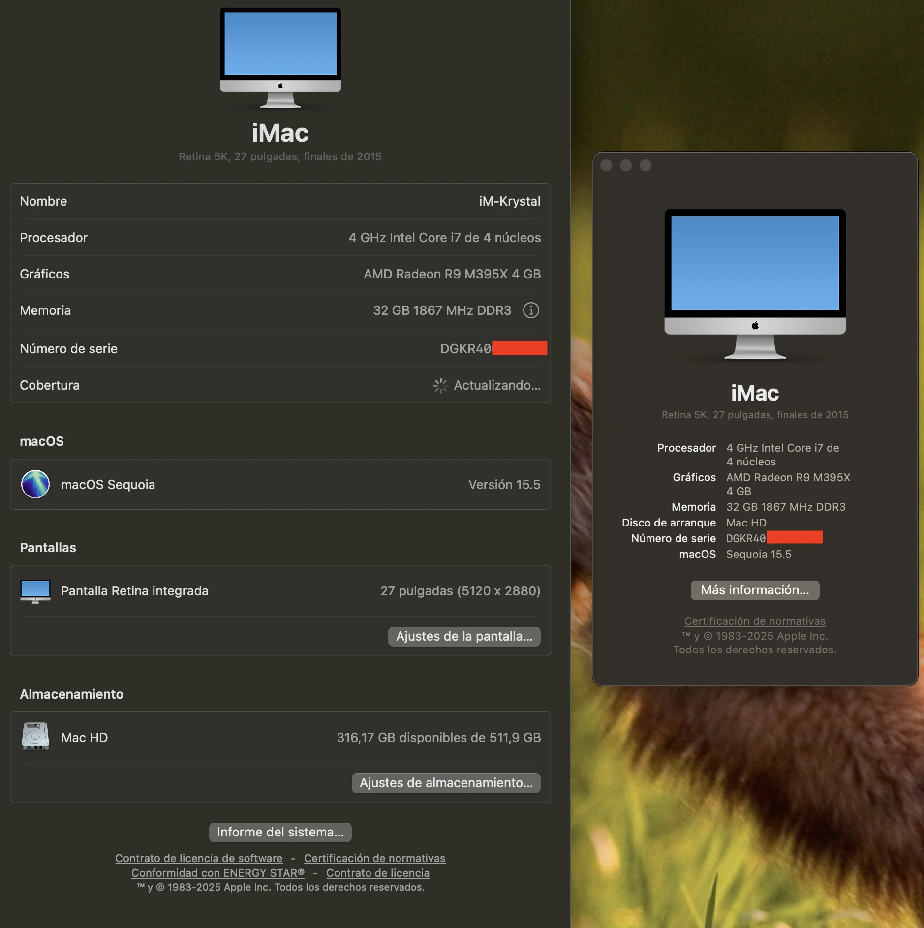Click 316,17 GB disponibles de 511,9 GB
Screen dimensions: 924x928
point(439,738)
